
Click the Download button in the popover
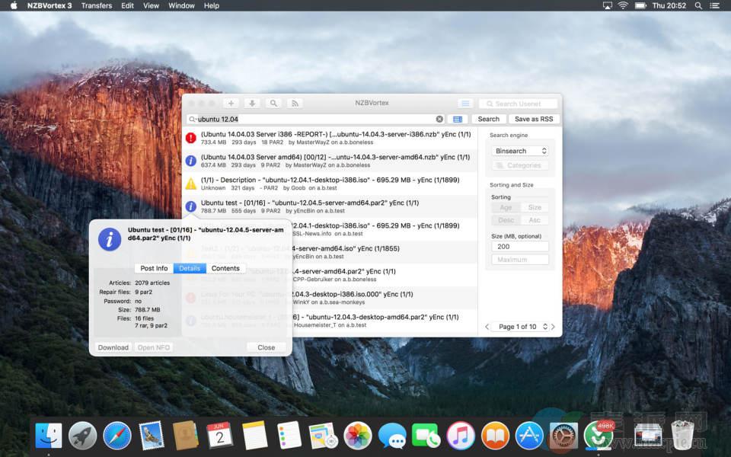click(x=113, y=347)
